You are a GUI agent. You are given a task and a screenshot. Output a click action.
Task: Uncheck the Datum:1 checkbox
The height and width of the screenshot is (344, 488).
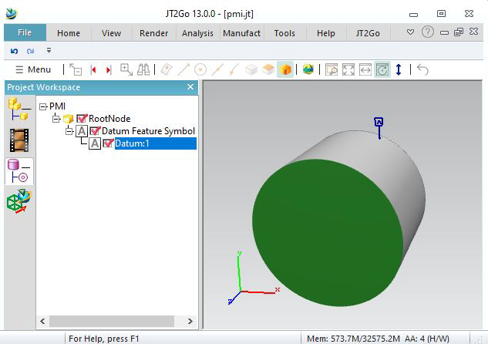click(108, 143)
